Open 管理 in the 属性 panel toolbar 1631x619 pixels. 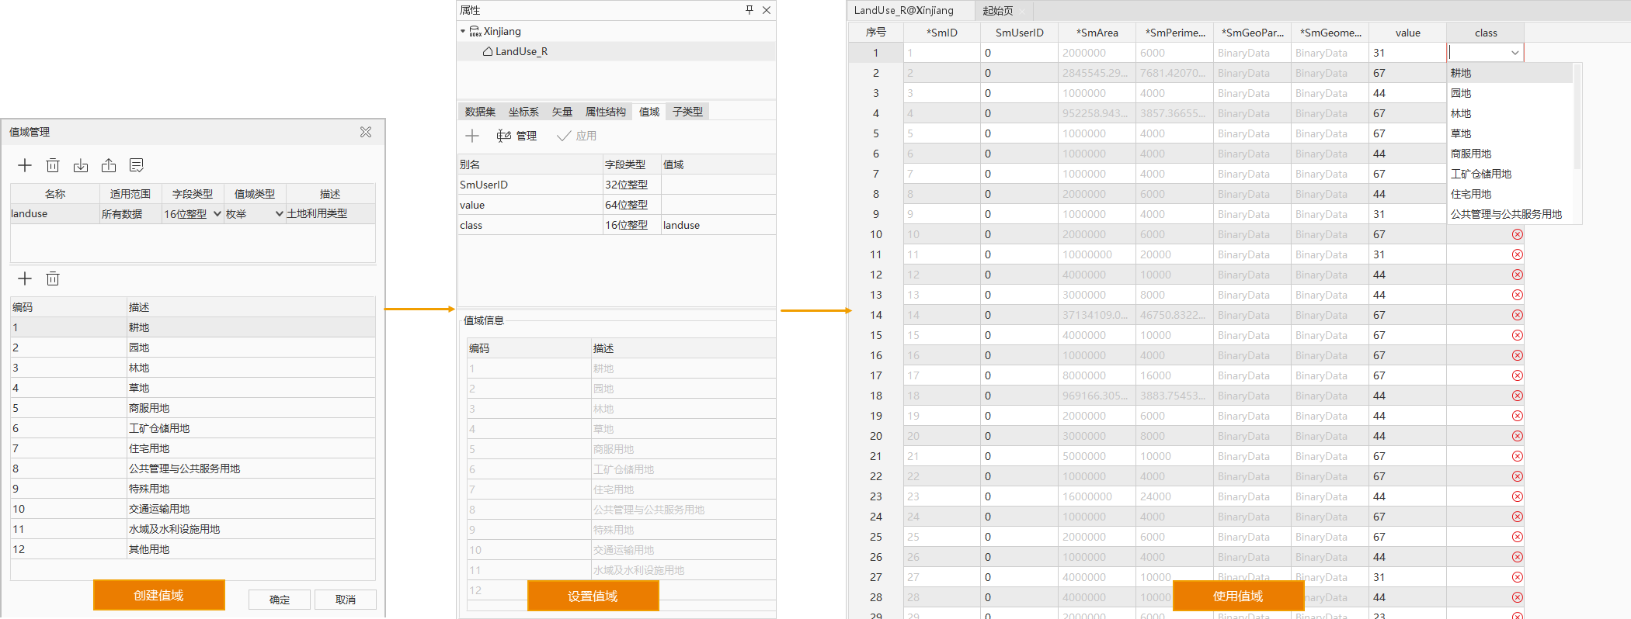click(517, 136)
